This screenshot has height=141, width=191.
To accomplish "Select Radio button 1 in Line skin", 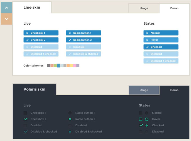I will pyautogui.click(x=83, y=33).
